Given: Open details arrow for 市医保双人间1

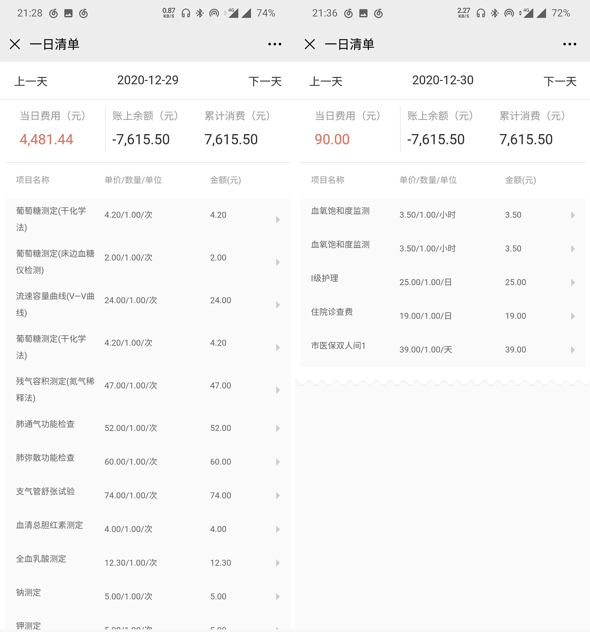Looking at the screenshot, I should click(x=573, y=350).
